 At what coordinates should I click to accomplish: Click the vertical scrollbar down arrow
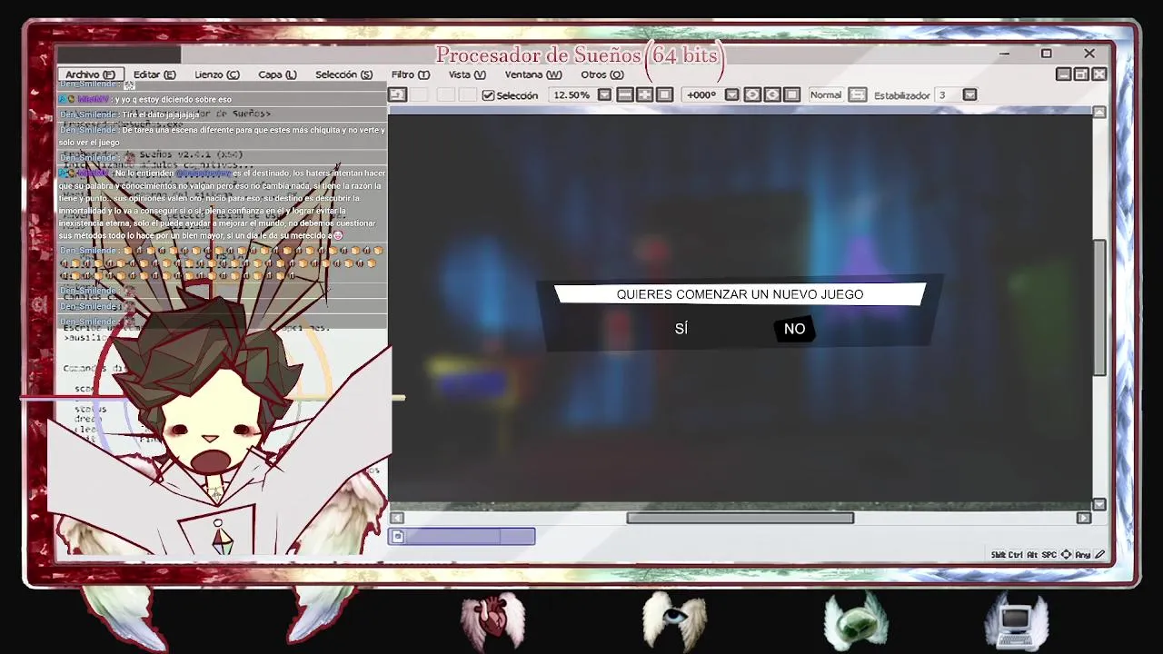(1099, 504)
